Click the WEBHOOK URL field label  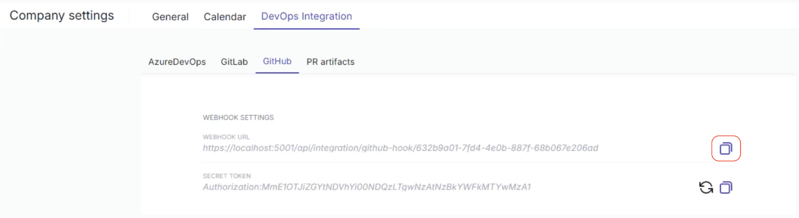coord(226,137)
